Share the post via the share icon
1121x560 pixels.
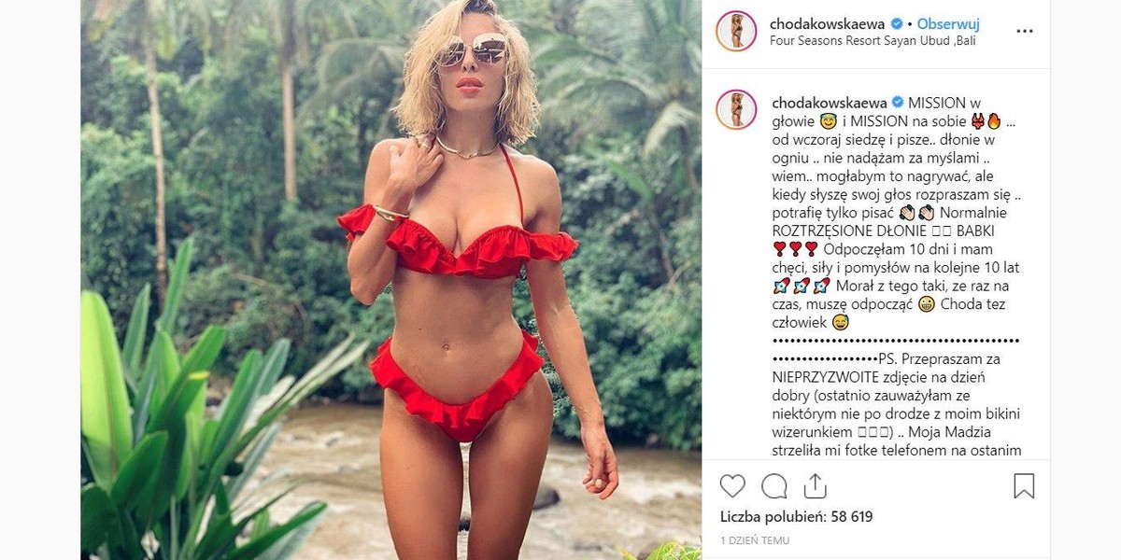[815, 485]
